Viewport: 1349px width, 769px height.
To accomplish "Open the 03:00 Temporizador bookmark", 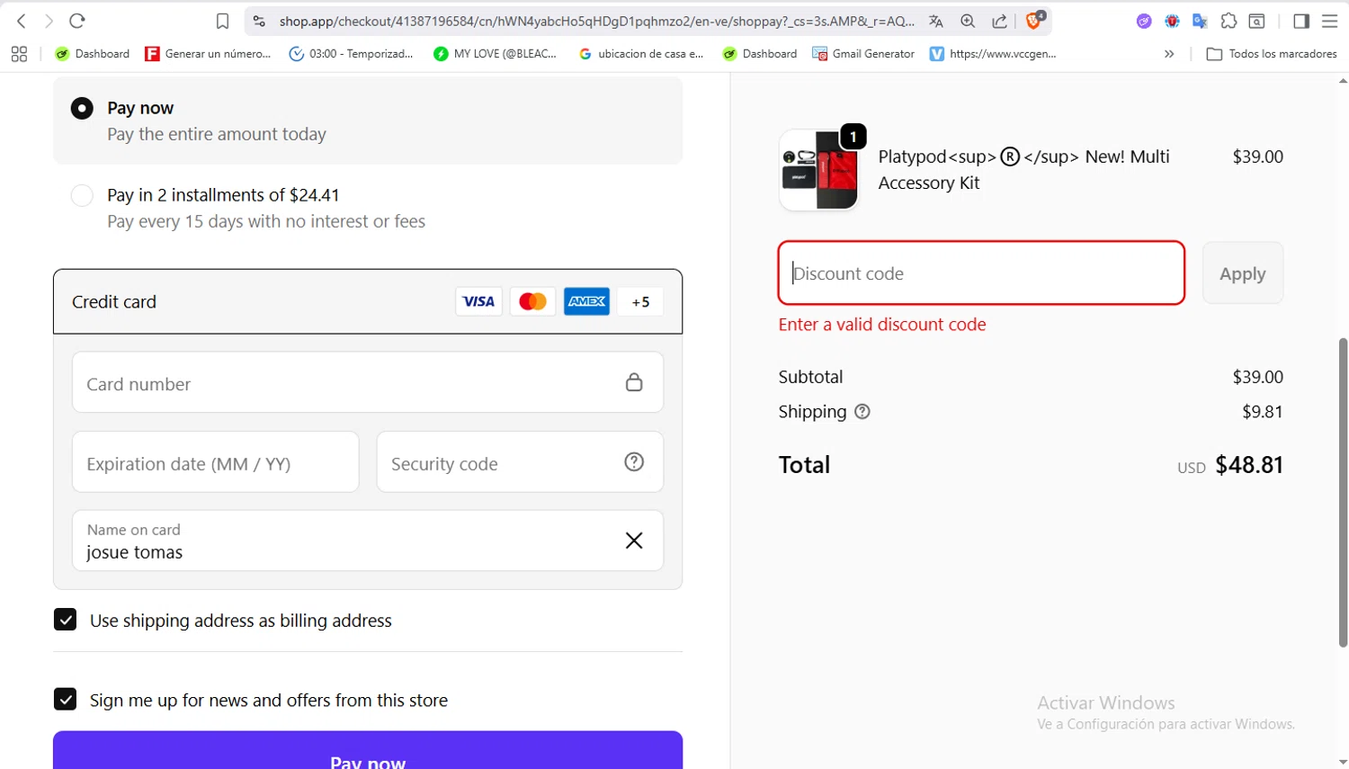I will [351, 54].
